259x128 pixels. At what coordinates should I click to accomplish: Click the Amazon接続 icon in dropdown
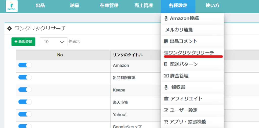click(166, 18)
